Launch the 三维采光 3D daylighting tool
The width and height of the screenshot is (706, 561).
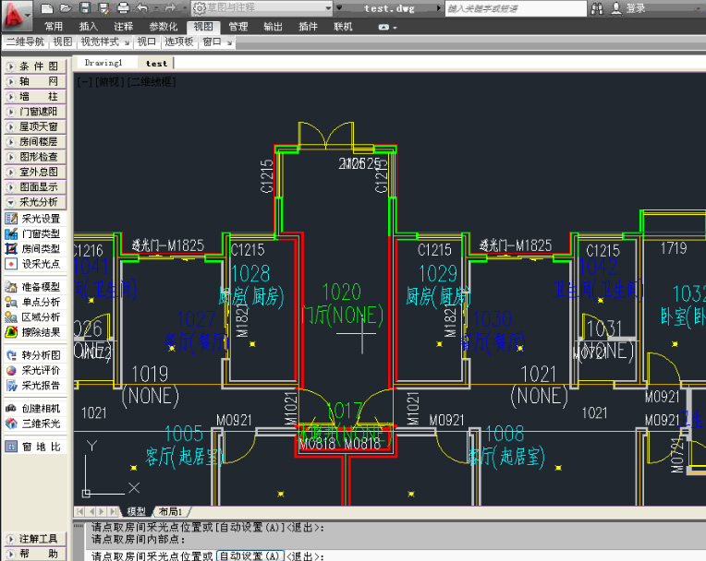(39, 424)
